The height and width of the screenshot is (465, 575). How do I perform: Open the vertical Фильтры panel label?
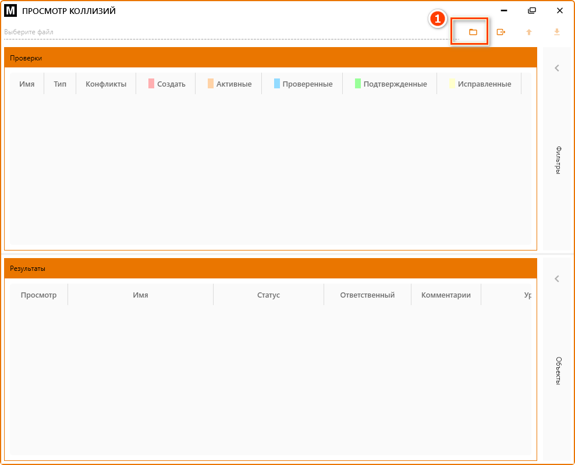coord(558,160)
